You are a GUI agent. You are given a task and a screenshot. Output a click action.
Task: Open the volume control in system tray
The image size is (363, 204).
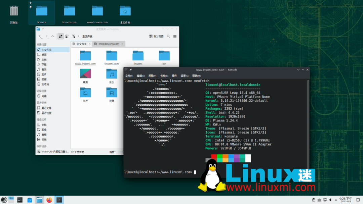(331, 199)
